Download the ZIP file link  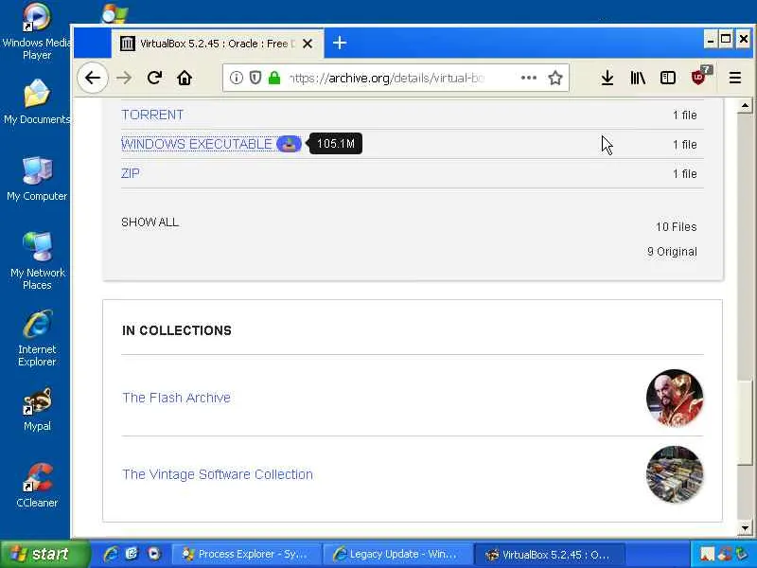131,173
